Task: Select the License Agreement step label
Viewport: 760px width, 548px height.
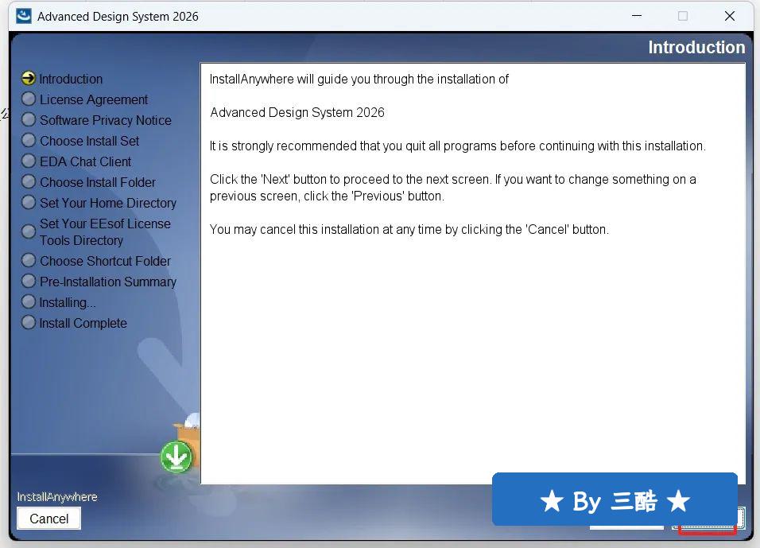Action: tap(94, 99)
